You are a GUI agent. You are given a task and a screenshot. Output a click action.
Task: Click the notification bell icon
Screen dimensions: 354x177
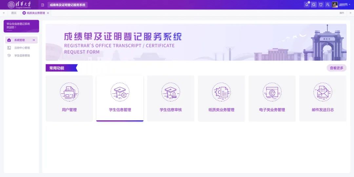(307, 5)
